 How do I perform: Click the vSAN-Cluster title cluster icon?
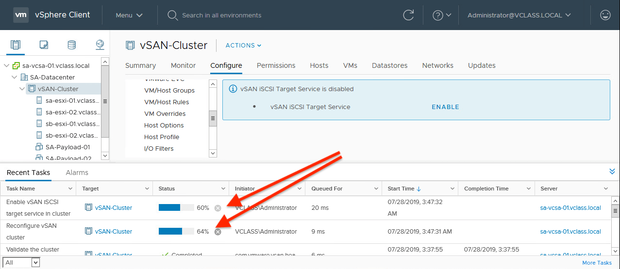click(130, 45)
